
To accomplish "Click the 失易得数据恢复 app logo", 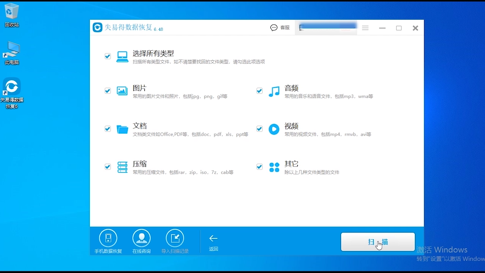I will tap(97, 27).
